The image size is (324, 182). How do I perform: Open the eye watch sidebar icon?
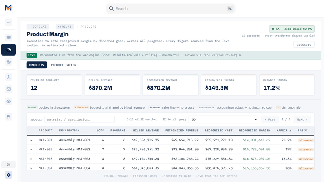point(8,101)
